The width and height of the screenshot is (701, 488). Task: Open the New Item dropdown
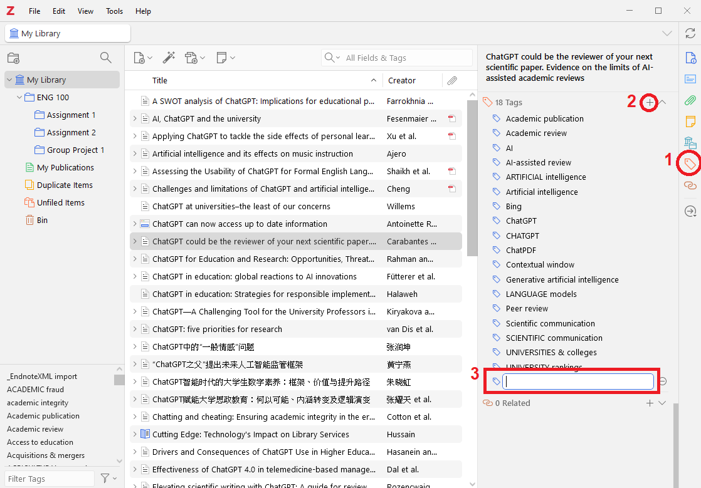(x=143, y=58)
